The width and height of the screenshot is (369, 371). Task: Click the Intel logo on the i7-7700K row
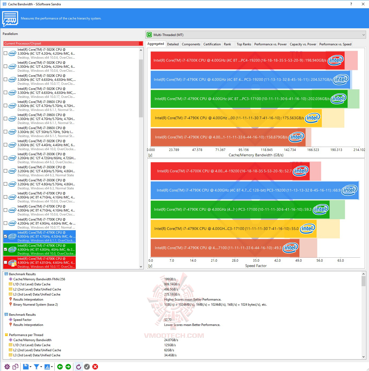pyautogui.click(x=12, y=223)
